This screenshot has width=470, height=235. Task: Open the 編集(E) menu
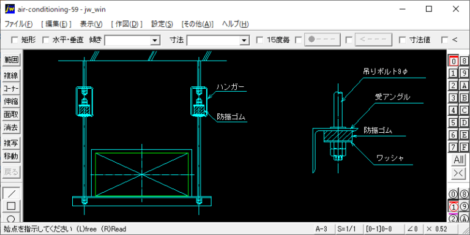(56, 24)
